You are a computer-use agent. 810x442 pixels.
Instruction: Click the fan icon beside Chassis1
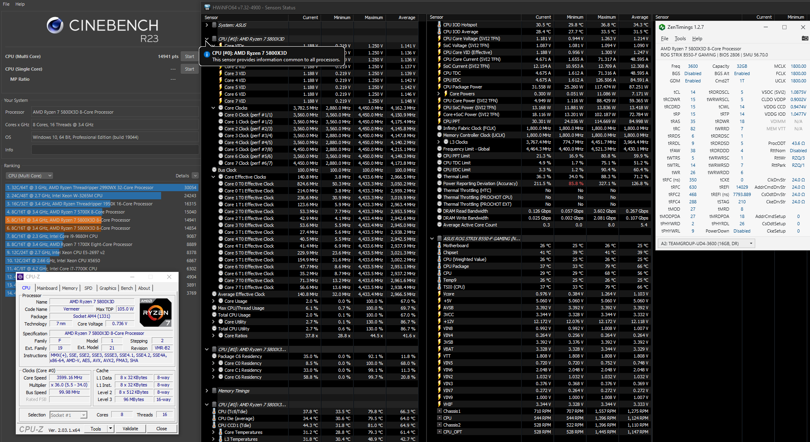click(439, 411)
